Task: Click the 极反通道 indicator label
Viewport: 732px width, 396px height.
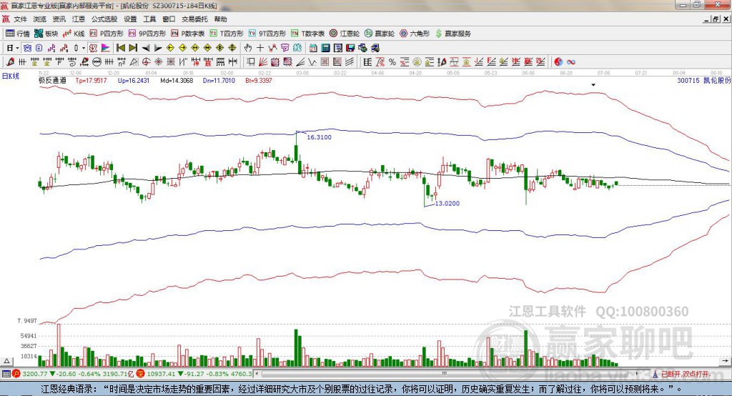Action: pyautogui.click(x=52, y=81)
